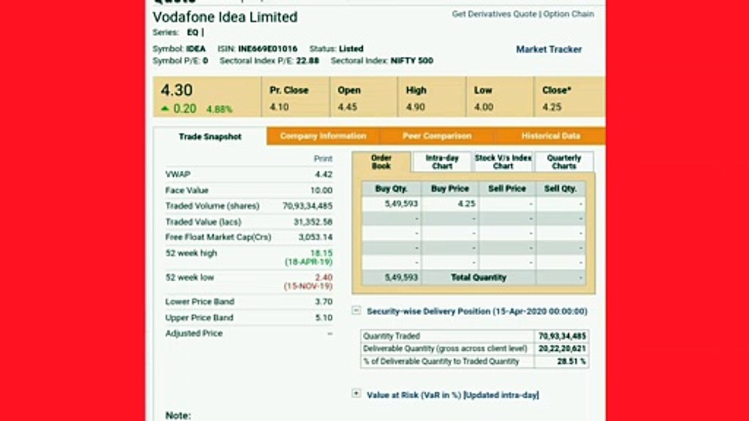This screenshot has height=421, width=749.
Task: Click the Sell Qty. column header
Action: [561, 188]
